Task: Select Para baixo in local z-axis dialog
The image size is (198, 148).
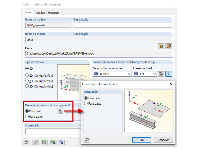Action: tap(93, 104)
